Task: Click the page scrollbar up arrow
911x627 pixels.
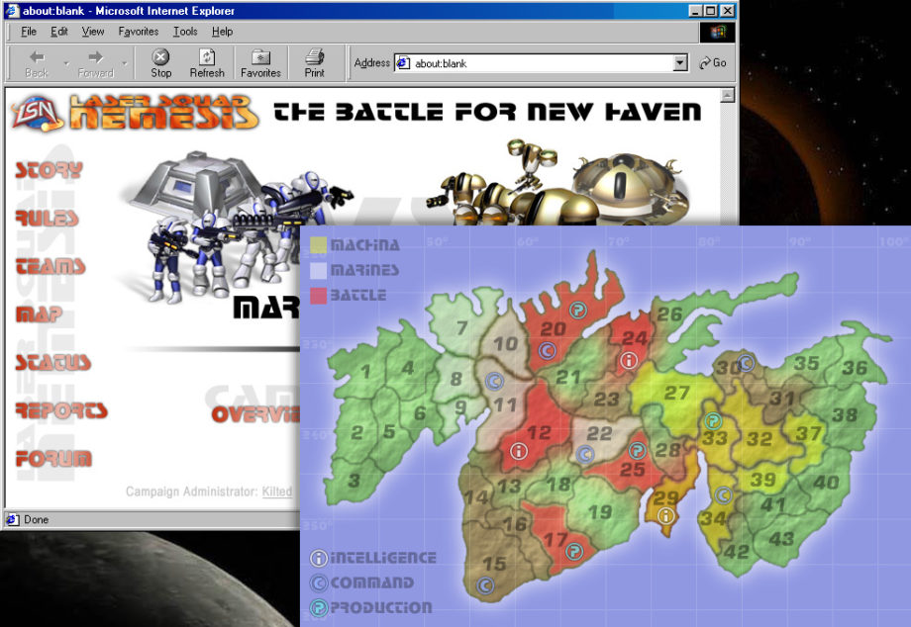Action: tap(728, 95)
